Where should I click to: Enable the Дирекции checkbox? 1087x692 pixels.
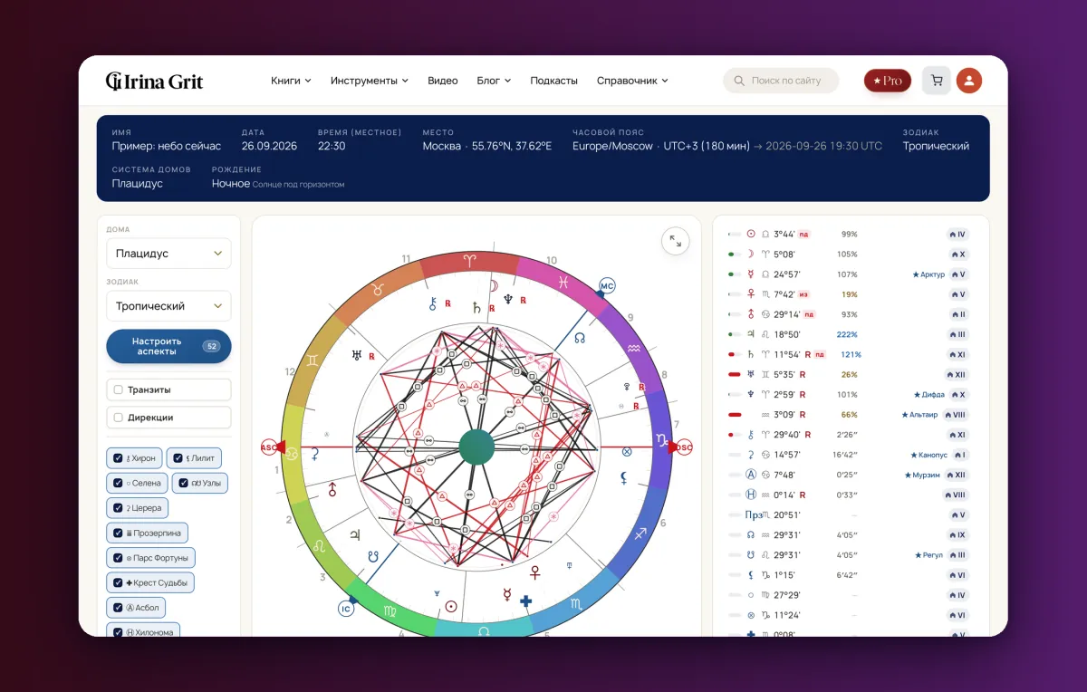[x=118, y=418]
